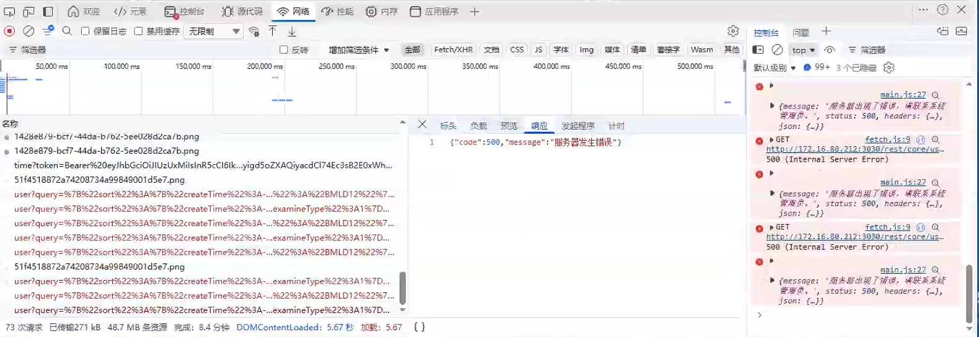This screenshot has width=979, height=337.
Task: Export HAR file with down arrow
Action: pyautogui.click(x=292, y=31)
